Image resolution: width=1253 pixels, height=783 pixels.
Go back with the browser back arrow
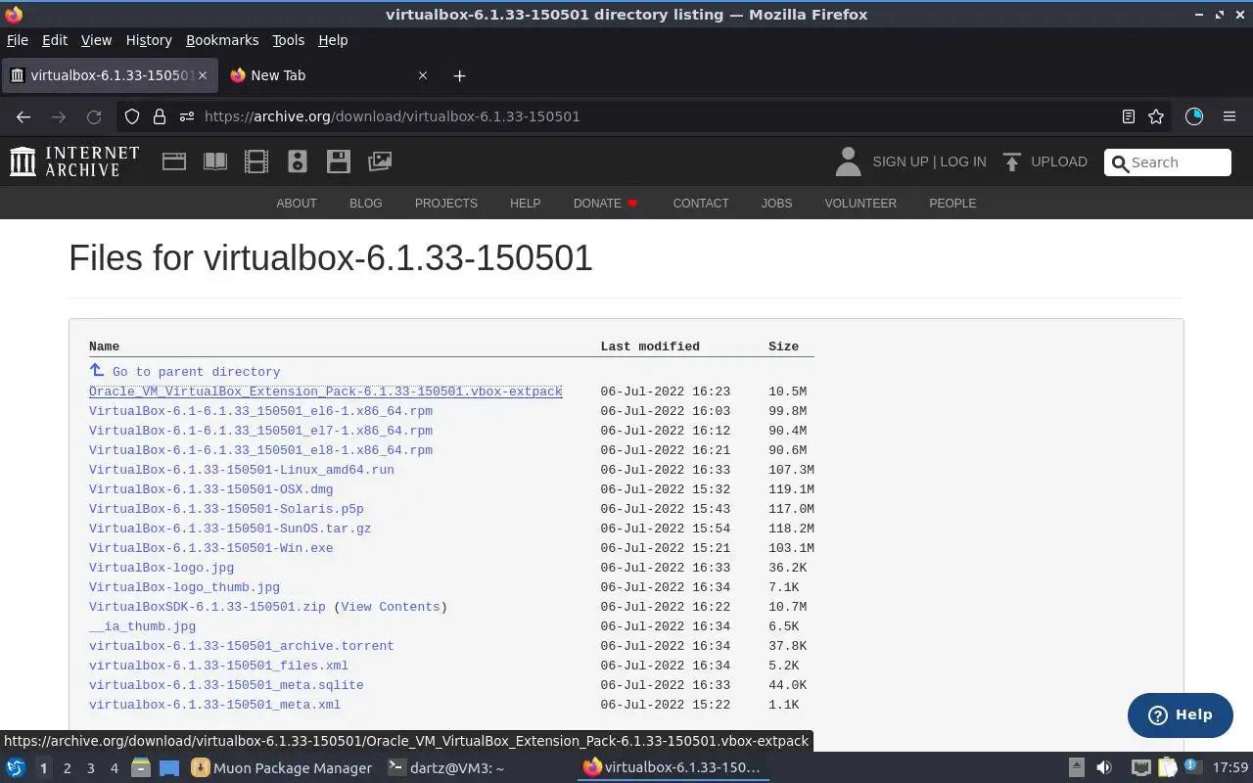23,116
